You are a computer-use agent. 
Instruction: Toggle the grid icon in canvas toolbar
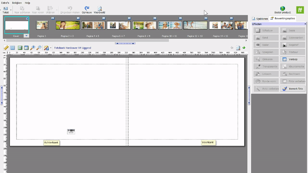click(x=13, y=48)
